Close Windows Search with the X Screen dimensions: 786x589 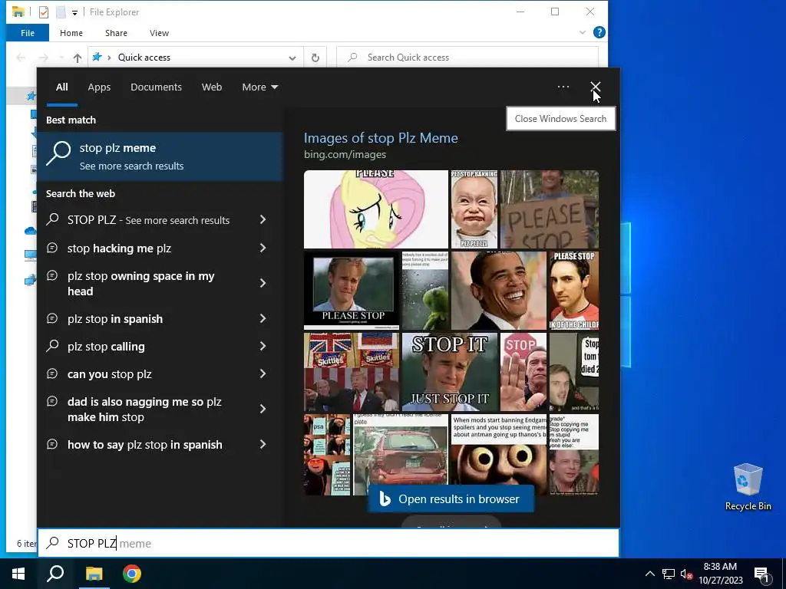(x=595, y=87)
